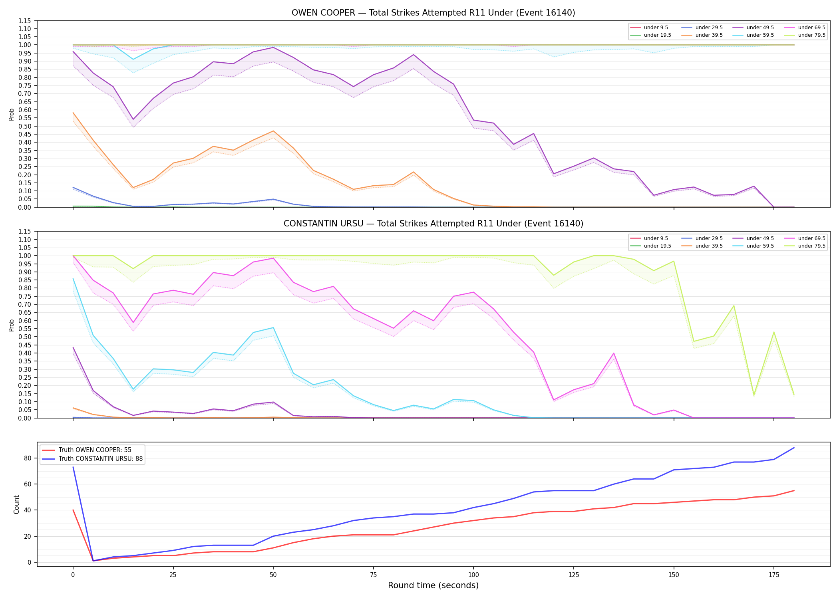Click x-axis tick label 75 on bottom chart

[373, 575]
